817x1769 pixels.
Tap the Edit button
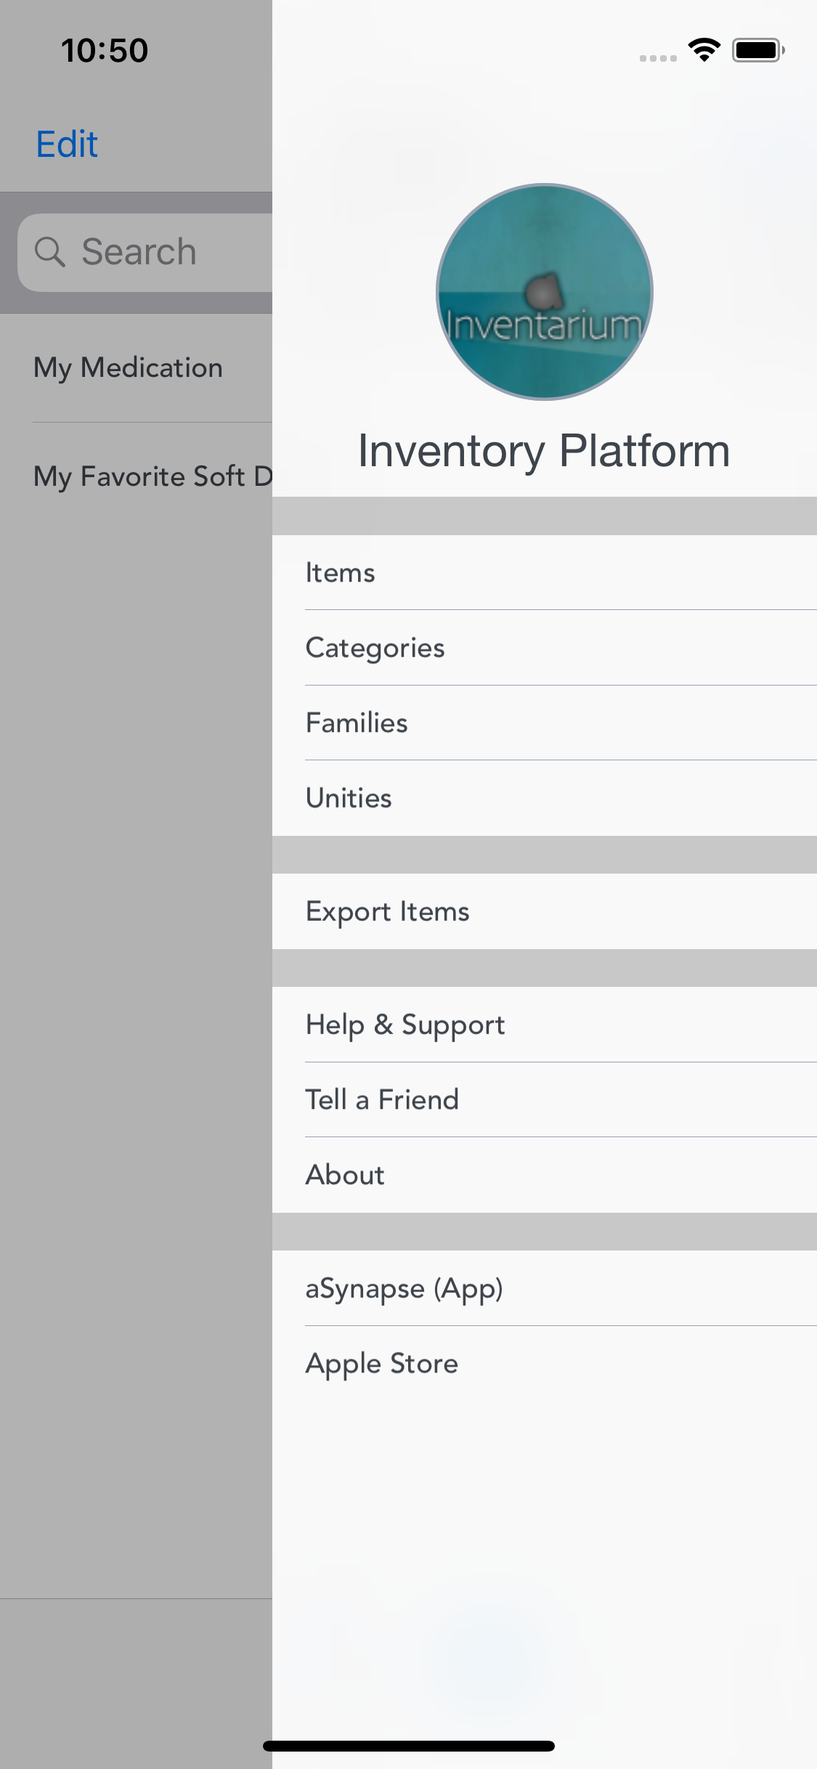(x=67, y=144)
